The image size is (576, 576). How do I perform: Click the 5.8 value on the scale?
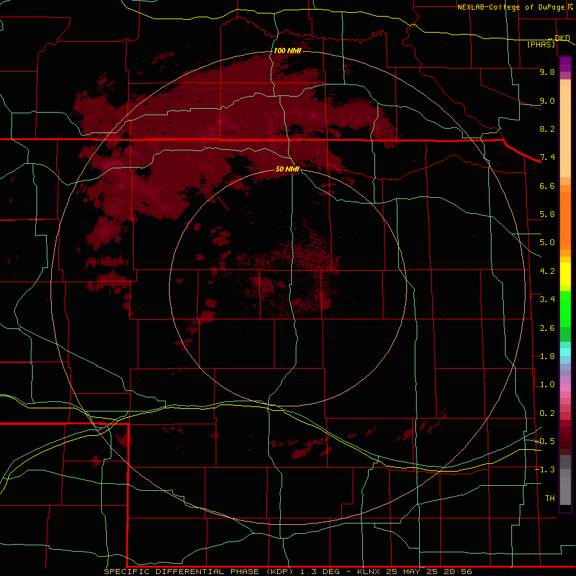tap(547, 214)
